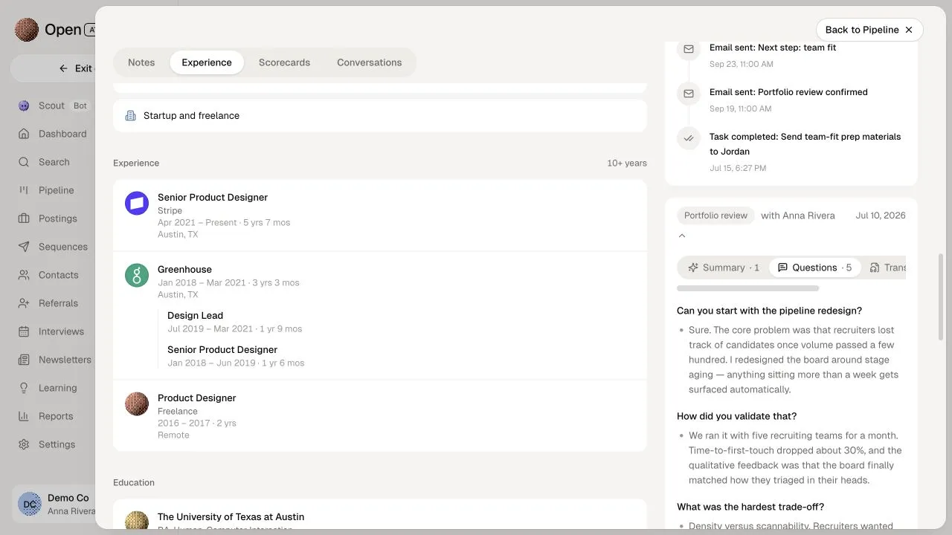Open the Conversations tab
Image resolution: width=952 pixels, height=535 pixels.
click(369, 62)
